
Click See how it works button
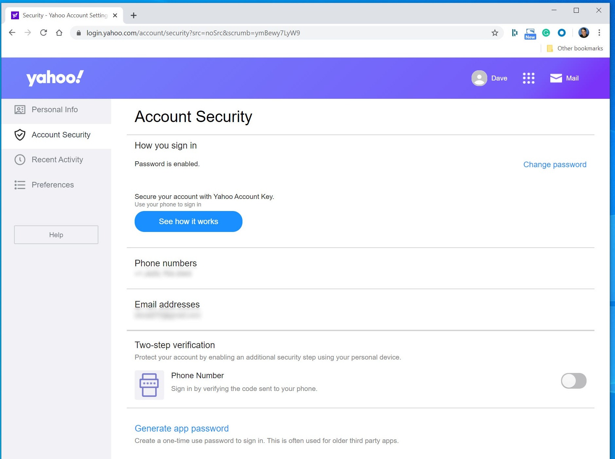[189, 221]
